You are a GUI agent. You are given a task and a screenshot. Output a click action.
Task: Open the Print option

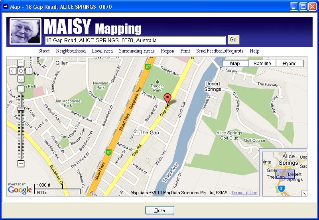coord(185,51)
